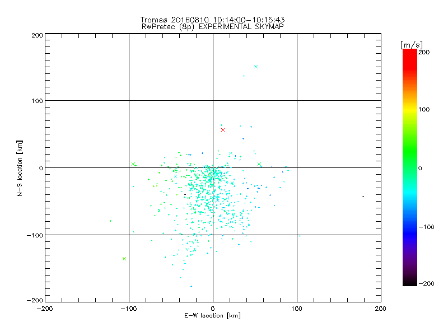Click the cyan X marker near the plot top
This screenshot has width=448, height=336.
[x=256, y=67]
